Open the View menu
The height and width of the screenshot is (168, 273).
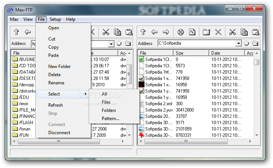coord(28,19)
